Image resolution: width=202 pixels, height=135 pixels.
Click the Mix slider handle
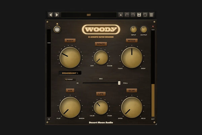click(119, 83)
